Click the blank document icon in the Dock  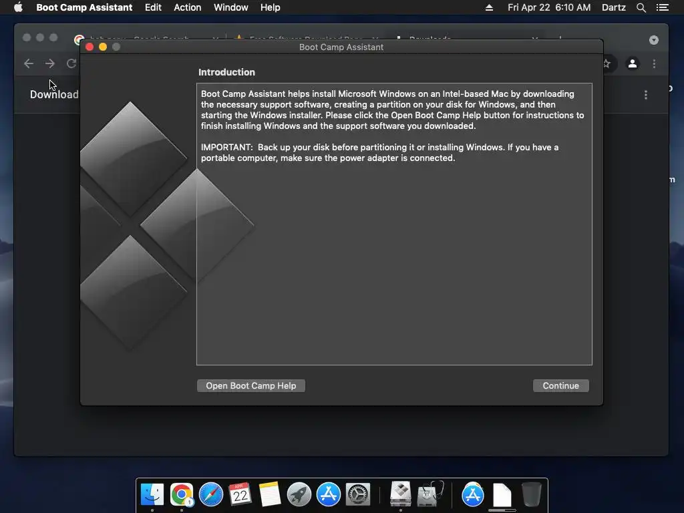coord(502,495)
